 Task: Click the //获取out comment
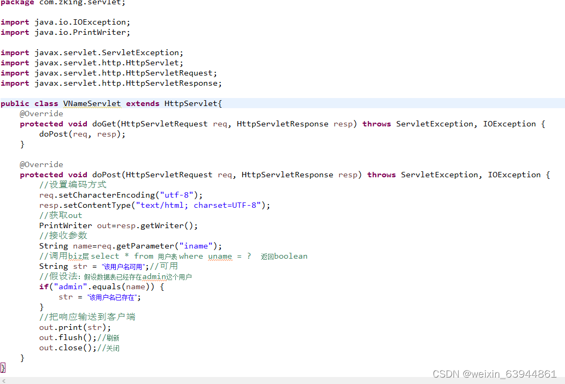point(61,215)
